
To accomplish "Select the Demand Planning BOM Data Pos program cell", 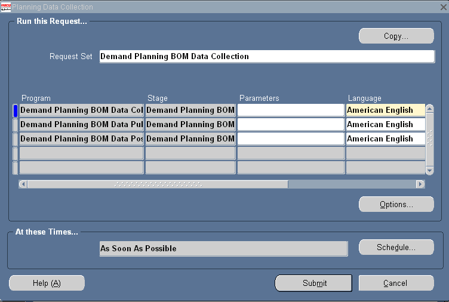I will (x=81, y=139).
